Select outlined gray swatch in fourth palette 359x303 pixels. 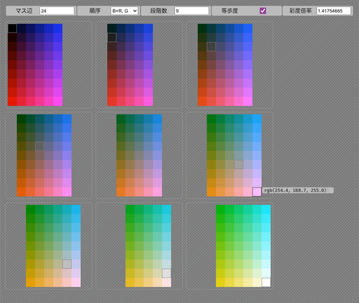click(x=40, y=146)
